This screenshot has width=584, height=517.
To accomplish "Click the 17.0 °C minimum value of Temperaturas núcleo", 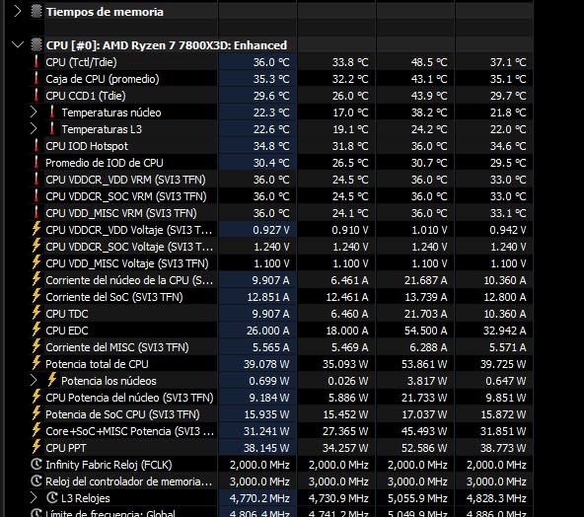I will point(350,112).
